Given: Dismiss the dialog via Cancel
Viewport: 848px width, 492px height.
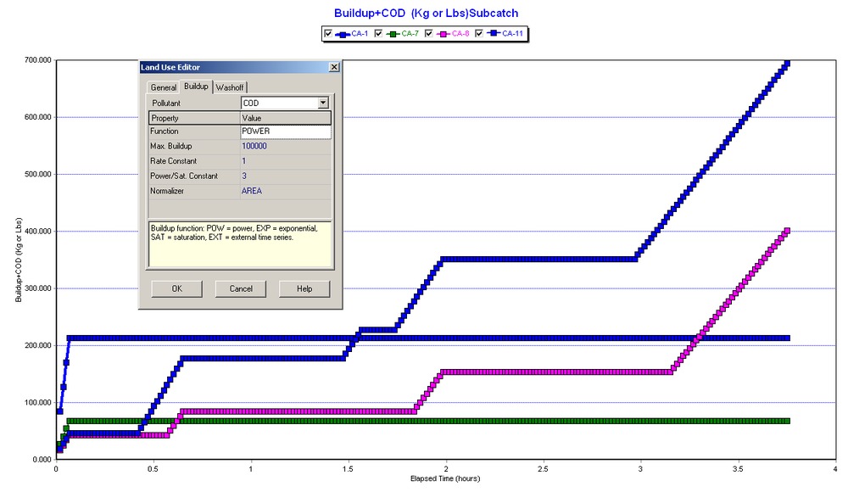Looking at the screenshot, I should [240, 288].
